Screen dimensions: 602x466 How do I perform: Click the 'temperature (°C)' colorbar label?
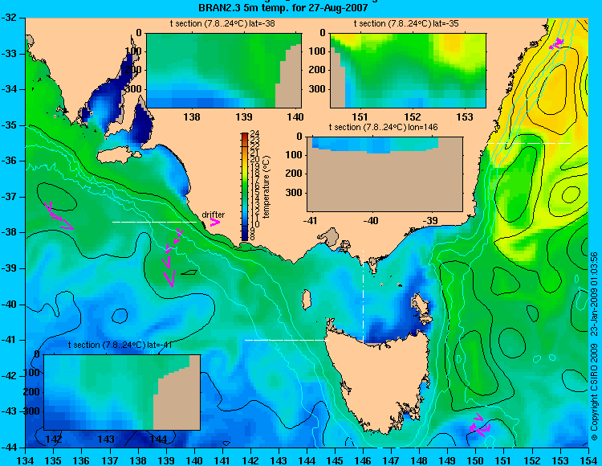tap(267, 186)
